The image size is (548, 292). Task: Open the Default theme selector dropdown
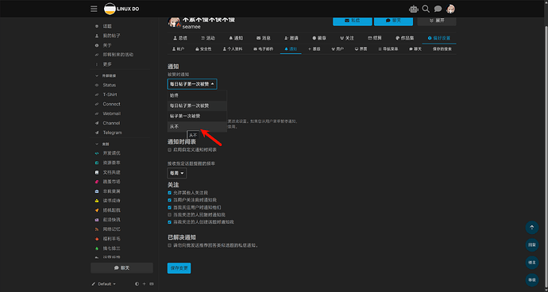(103, 284)
